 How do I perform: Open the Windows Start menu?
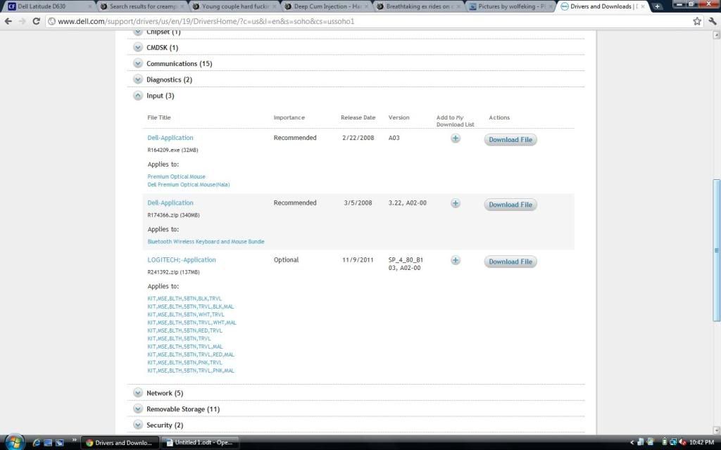14,442
